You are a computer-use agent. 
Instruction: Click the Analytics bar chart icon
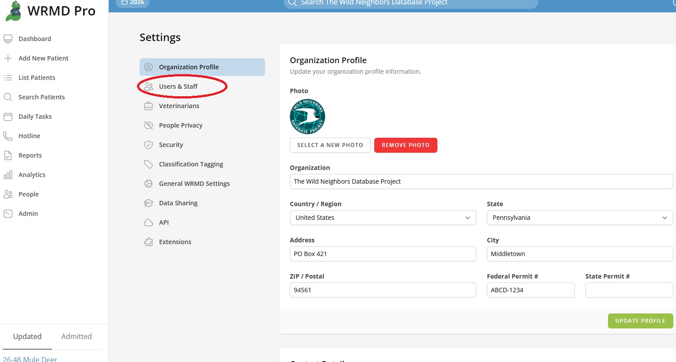[x=8, y=175]
